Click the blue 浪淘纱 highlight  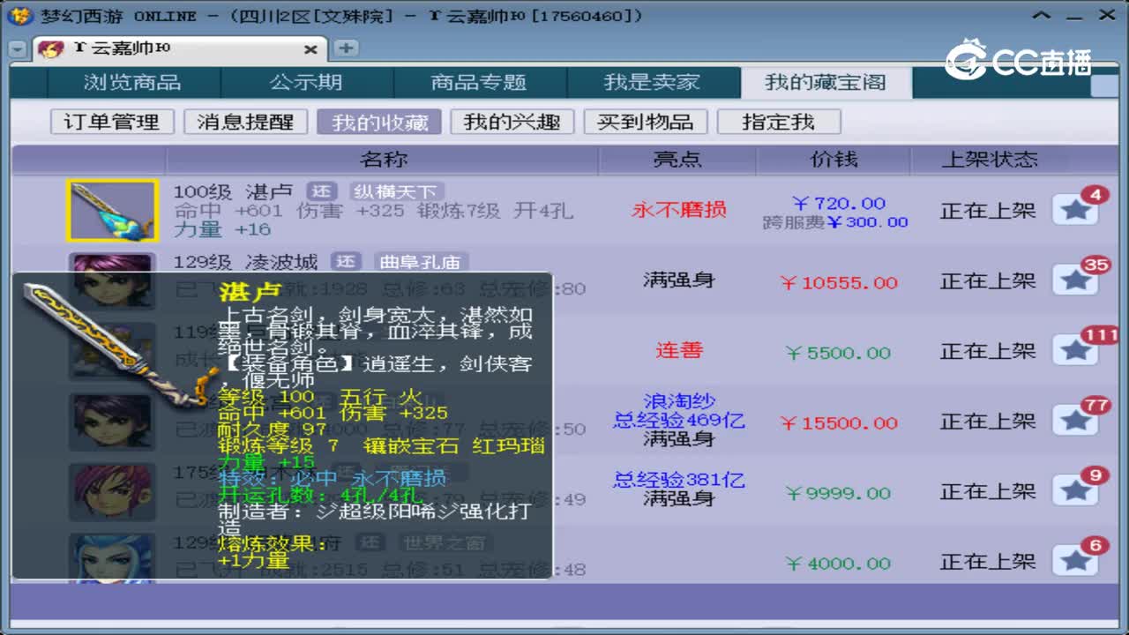(678, 402)
